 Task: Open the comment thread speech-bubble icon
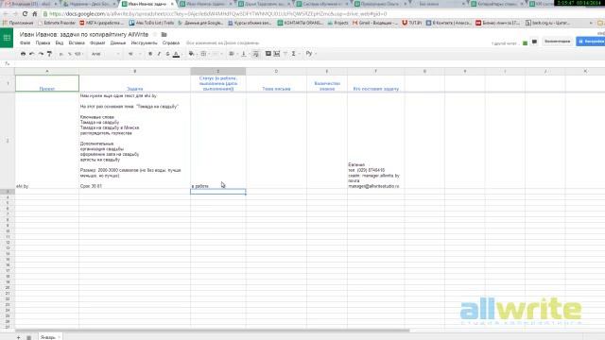(x=534, y=42)
